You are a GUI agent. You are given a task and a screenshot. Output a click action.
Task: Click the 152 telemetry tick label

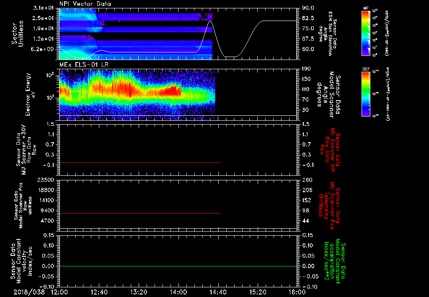[307, 200]
